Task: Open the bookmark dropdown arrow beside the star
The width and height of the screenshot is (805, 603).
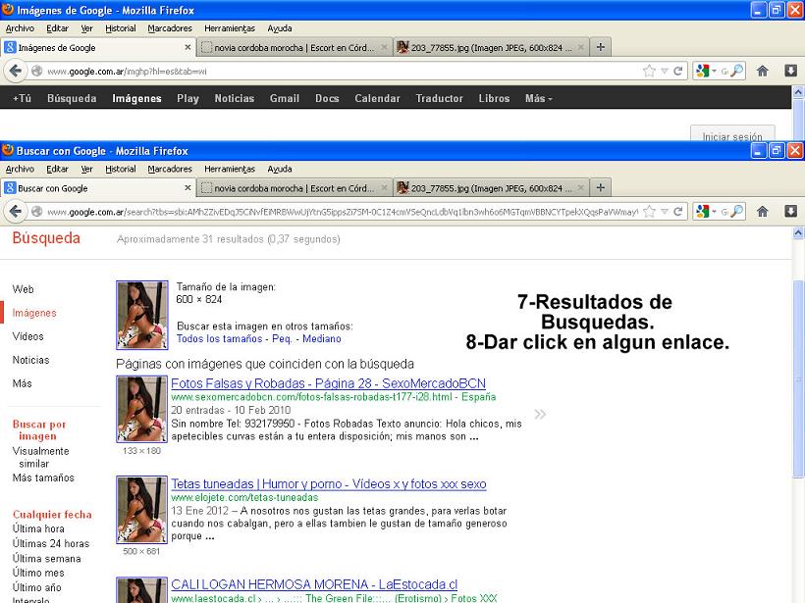Action: tap(664, 210)
